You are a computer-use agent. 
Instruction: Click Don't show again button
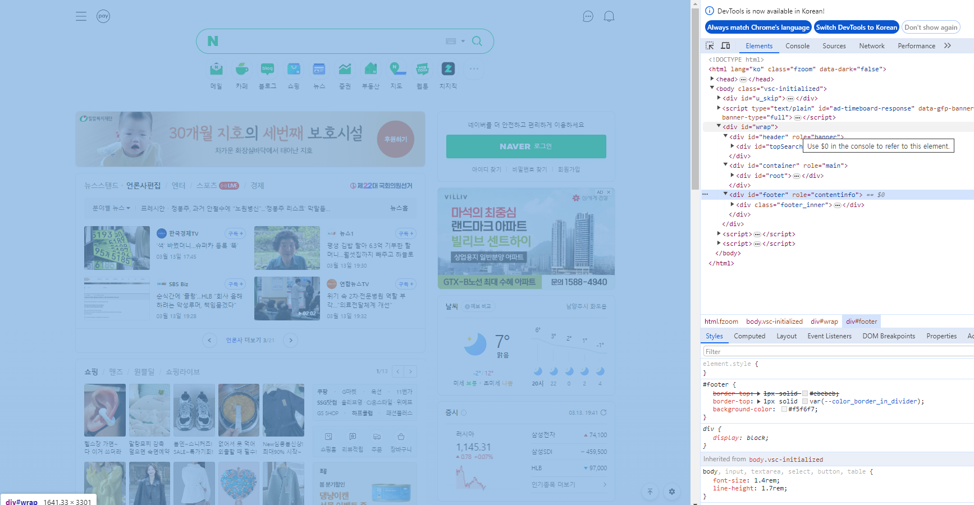(x=931, y=27)
